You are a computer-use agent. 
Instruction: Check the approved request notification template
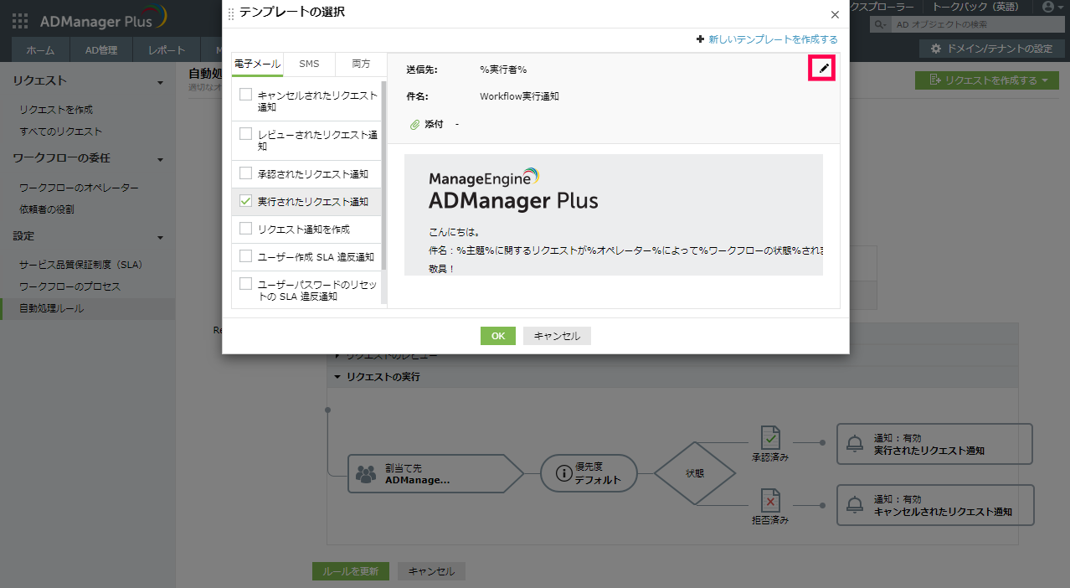[245, 173]
